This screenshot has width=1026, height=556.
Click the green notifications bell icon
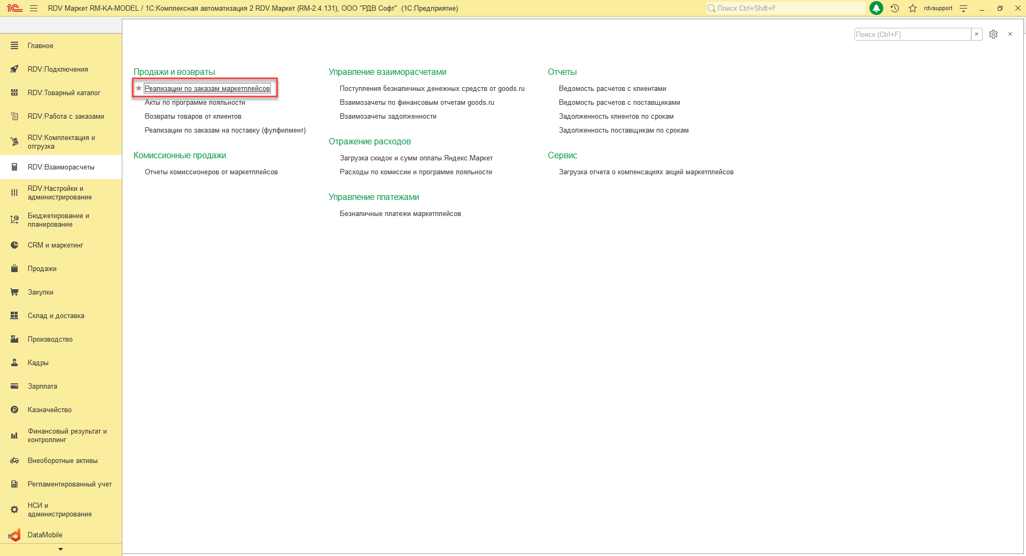(x=876, y=8)
